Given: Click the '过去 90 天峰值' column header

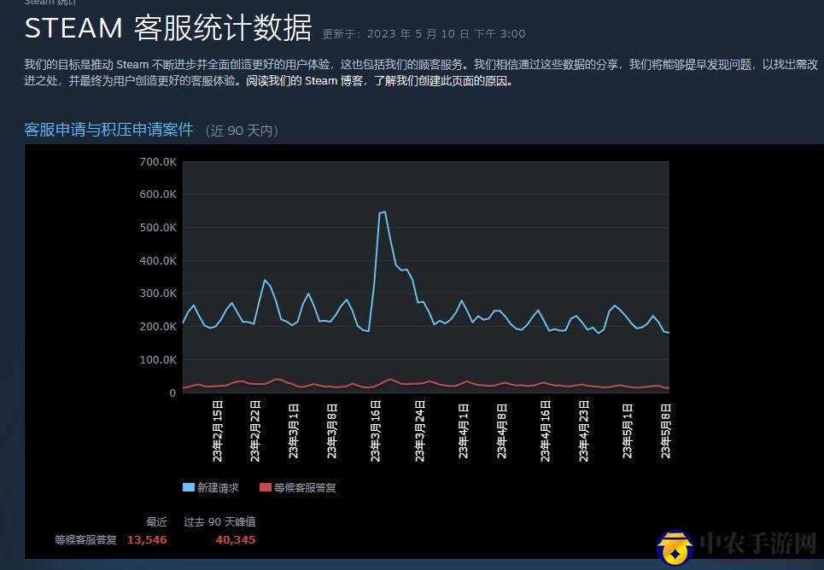Looking at the screenshot, I should (x=219, y=521).
